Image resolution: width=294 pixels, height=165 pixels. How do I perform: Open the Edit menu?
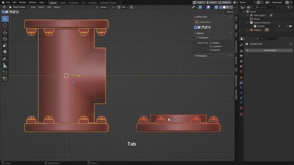[x=14, y=2]
